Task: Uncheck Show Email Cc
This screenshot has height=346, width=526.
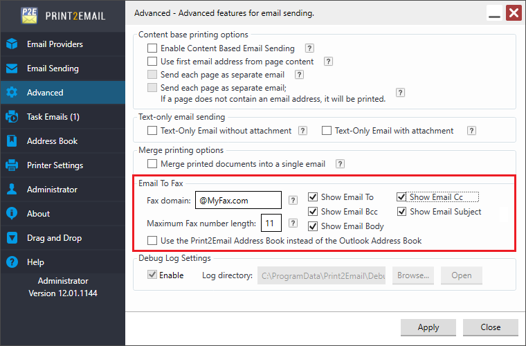Action: point(401,197)
